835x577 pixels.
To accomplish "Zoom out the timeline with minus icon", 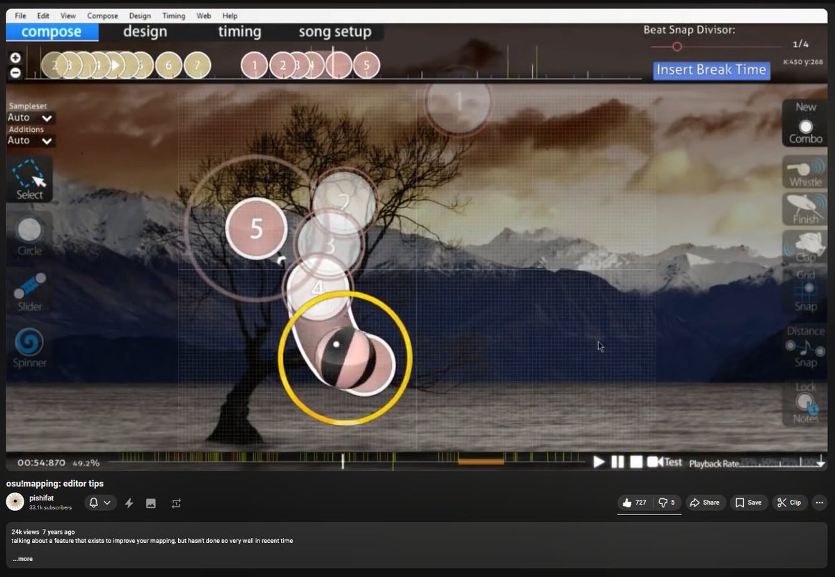I will 15,72.
